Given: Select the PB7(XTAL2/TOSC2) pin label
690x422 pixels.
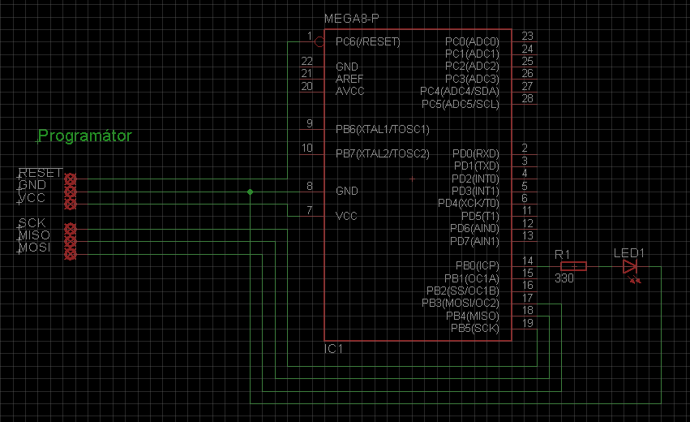Looking at the screenshot, I should 382,153.
